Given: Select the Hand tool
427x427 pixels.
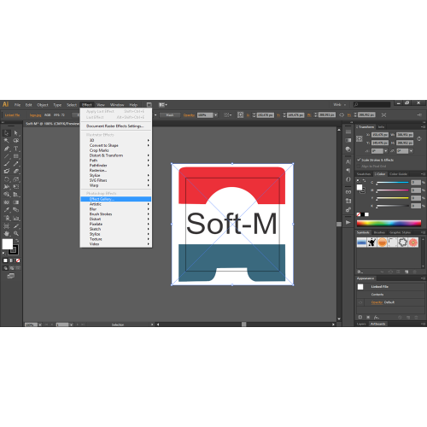Looking at the screenshot, I should (7, 234).
